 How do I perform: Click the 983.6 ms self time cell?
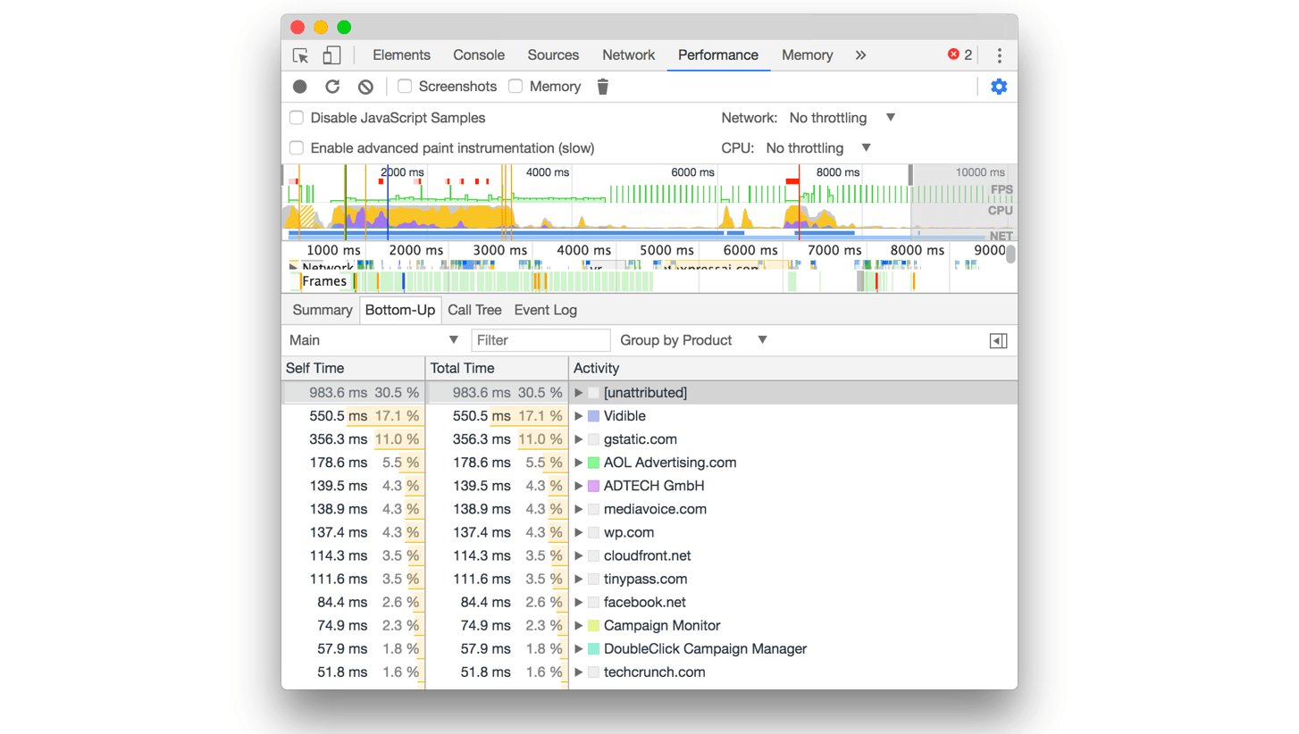(x=353, y=393)
